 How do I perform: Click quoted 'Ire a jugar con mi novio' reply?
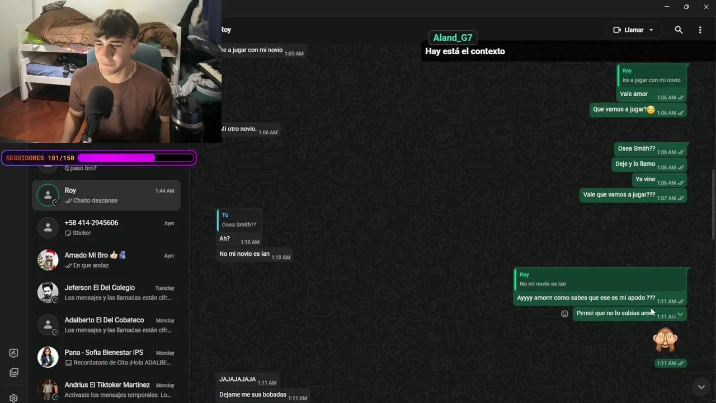(x=651, y=76)
